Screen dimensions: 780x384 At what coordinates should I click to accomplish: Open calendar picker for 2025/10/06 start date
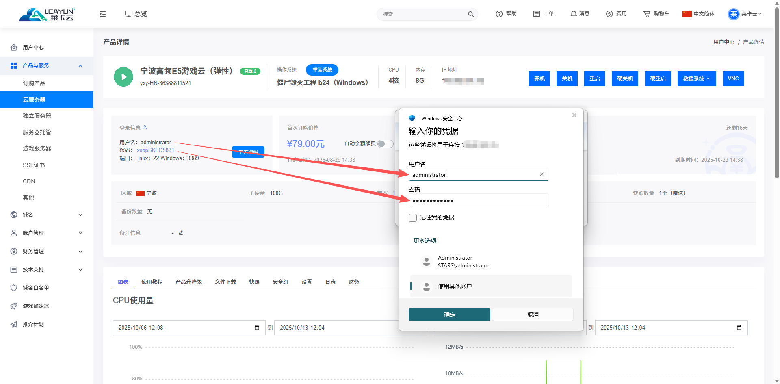(257, 328)
